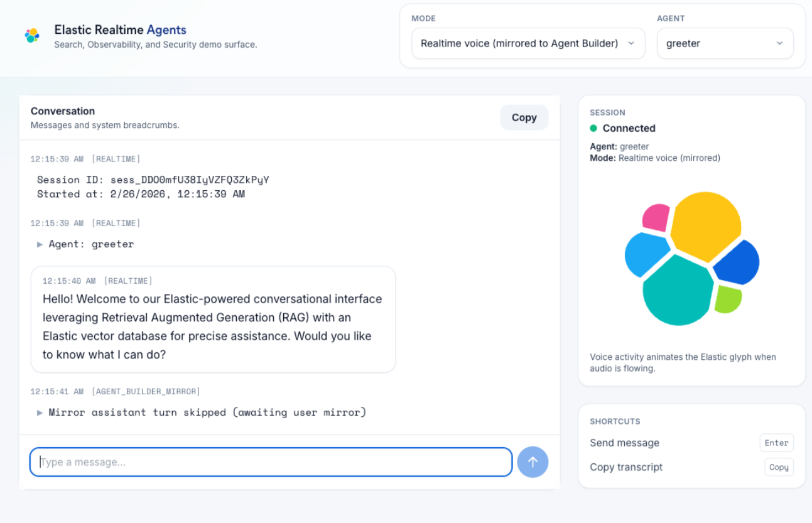Screen dimensions: 812x523
Task: Select the SESSION panel heading
Action: pos(607,112)
